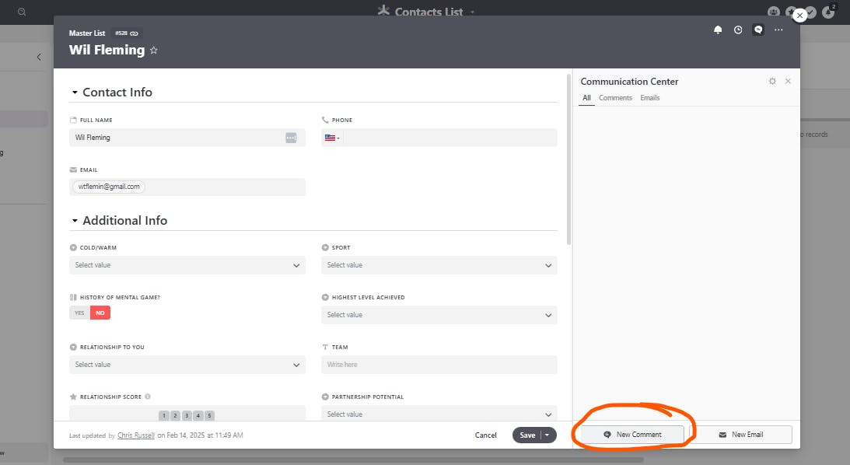Switch to the Emails tab
The height and width of the screenshot is (465, 850).
(x=650, y=98)
